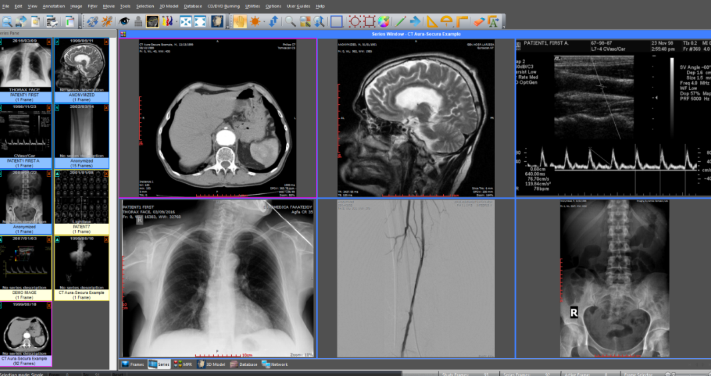Select the magnifying glass region tool
The width and height of the screenshot is (711, 376).
click(x=305, y=21)
